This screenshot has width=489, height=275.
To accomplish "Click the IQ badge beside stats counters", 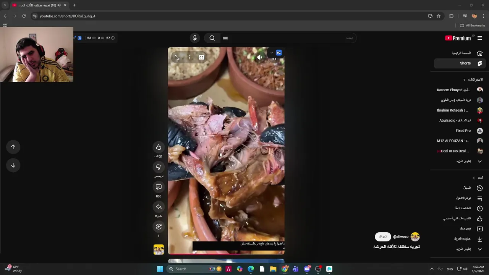I will [79, 38].
